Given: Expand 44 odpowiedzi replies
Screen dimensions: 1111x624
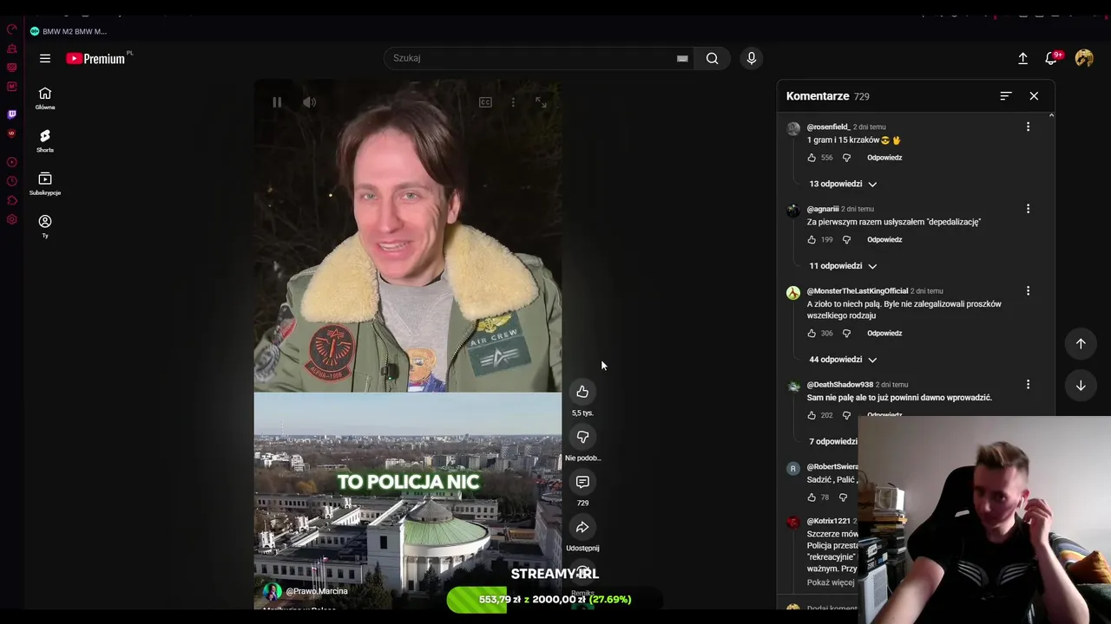Looking at the screenshot, I should click(842, 360).
